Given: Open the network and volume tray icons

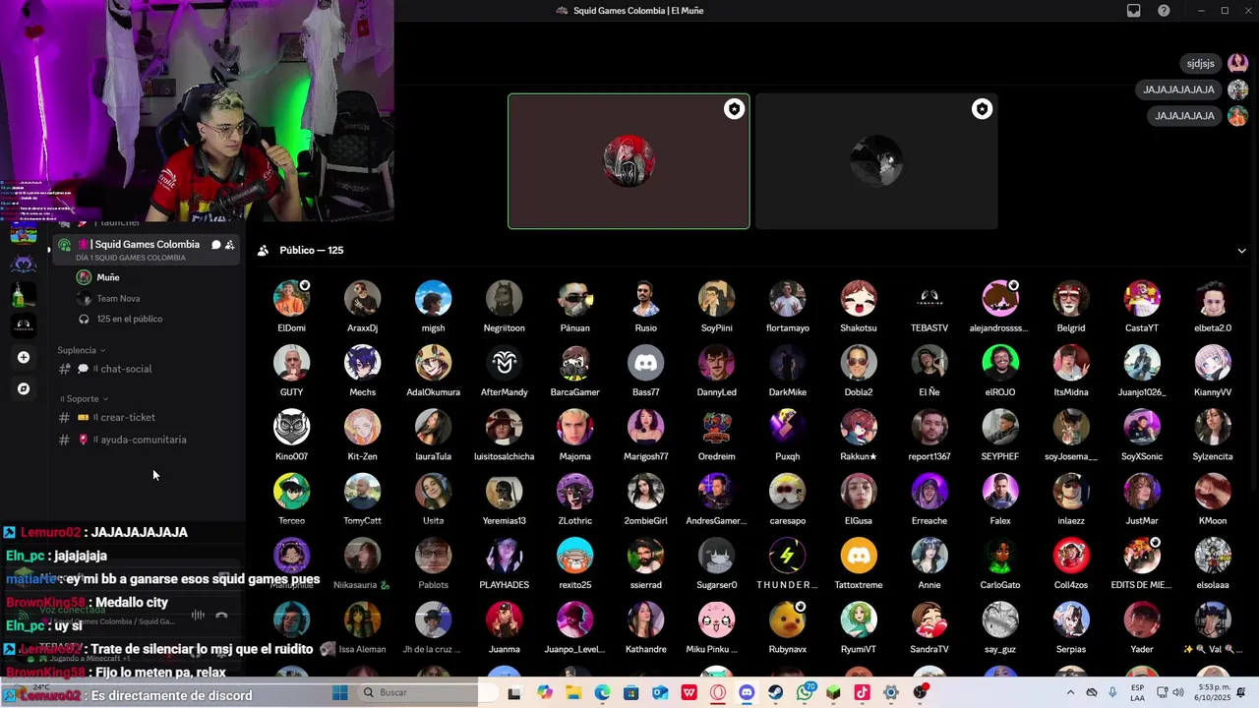Looking at the screenshot, I should coord(1169,692).
